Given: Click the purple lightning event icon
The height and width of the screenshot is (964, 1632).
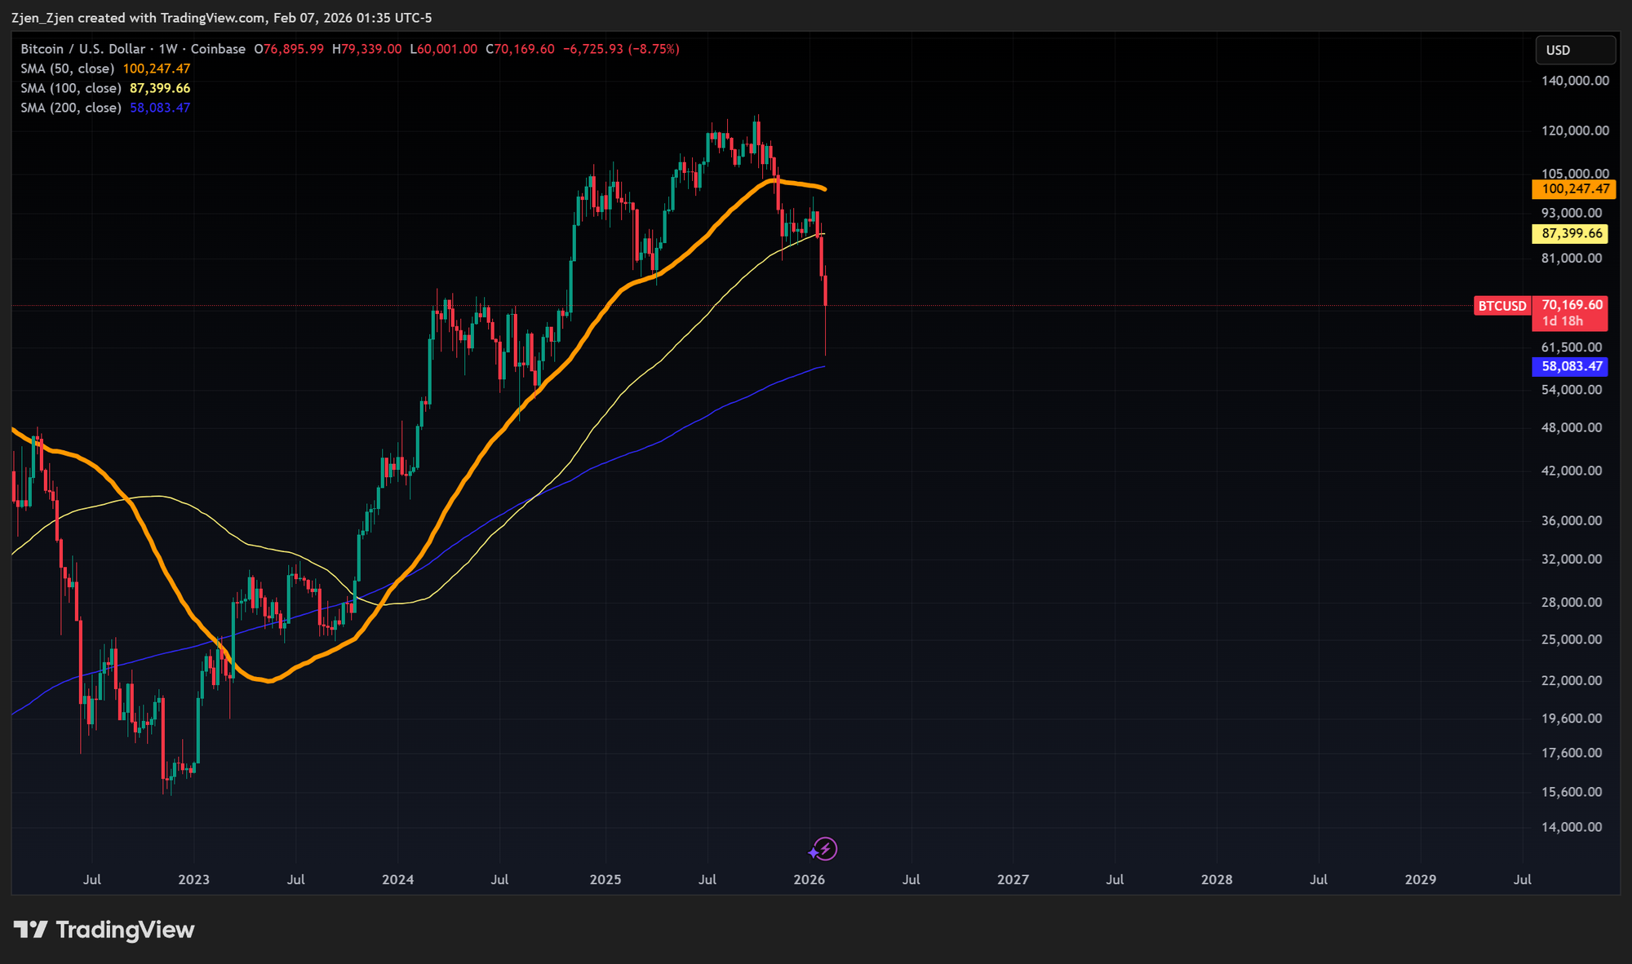Looking at the screenshot, I should tap(824, 849).
